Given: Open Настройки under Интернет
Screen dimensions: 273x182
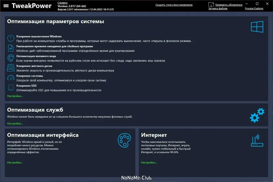Looking at the screenshot, I should pos(149,163).
